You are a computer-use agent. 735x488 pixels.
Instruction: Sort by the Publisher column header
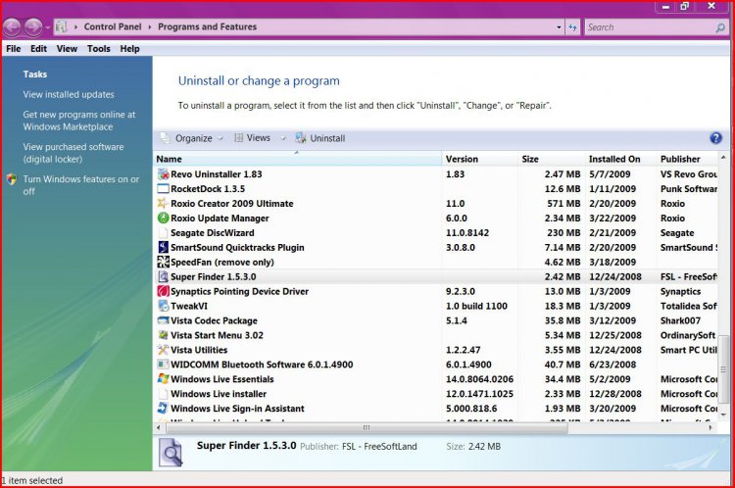click(x=687, y=159)
